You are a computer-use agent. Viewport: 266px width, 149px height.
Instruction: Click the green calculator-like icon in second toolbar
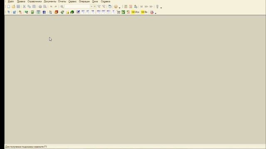click(x=32, y=12)
